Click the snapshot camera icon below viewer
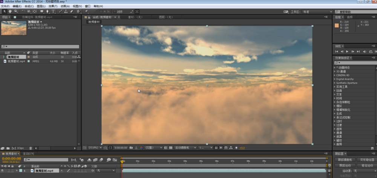Viewport: 377px width, 178px height. (131, 148)
